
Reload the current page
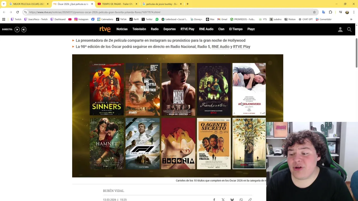pos(17,12)
